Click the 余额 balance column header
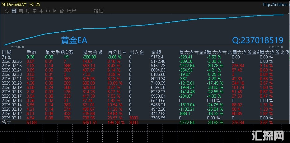This screenshot has height=143, width=290. tap(156, 53)
